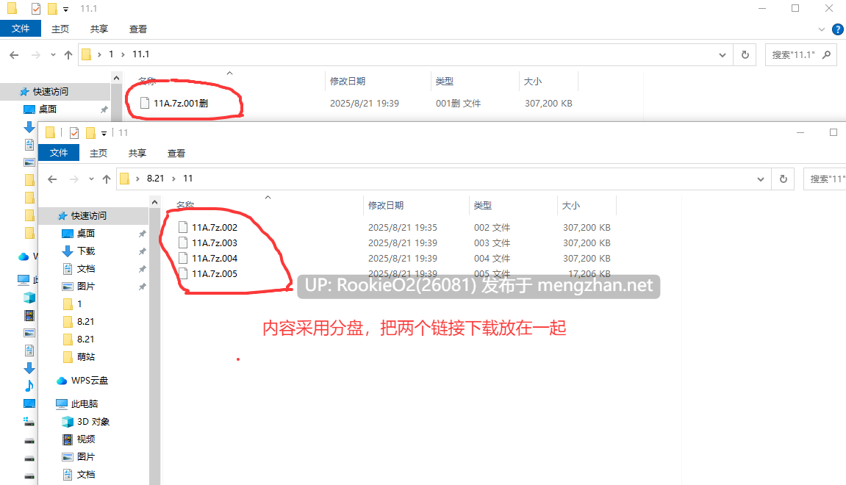Click in the 搜索"11" search box
This screenshot has height=485, width=846.
pos(825,179)
